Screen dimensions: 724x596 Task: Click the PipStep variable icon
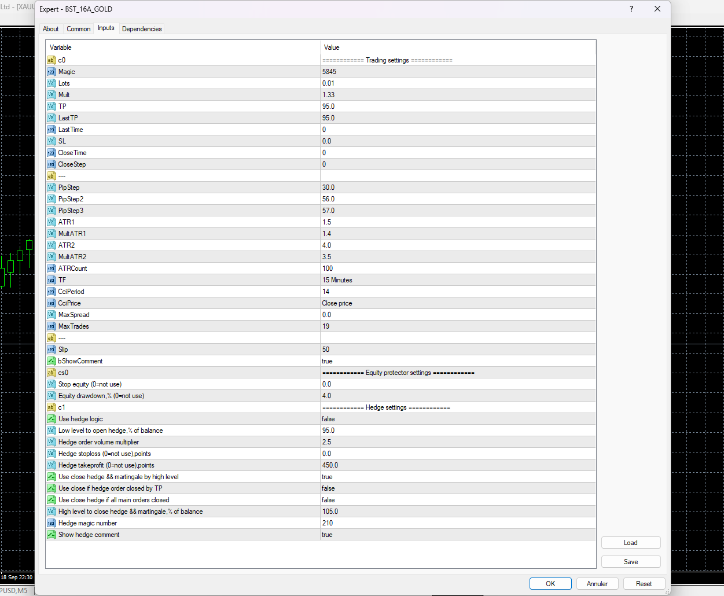coord(52,187)
